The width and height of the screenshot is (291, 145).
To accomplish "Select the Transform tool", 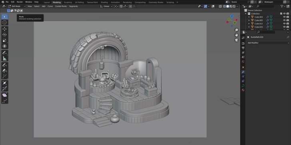I will point(5,46).
